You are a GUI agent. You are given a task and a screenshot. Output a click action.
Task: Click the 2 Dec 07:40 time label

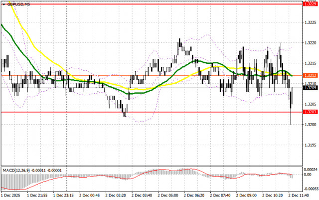click(x=220, y=196)
